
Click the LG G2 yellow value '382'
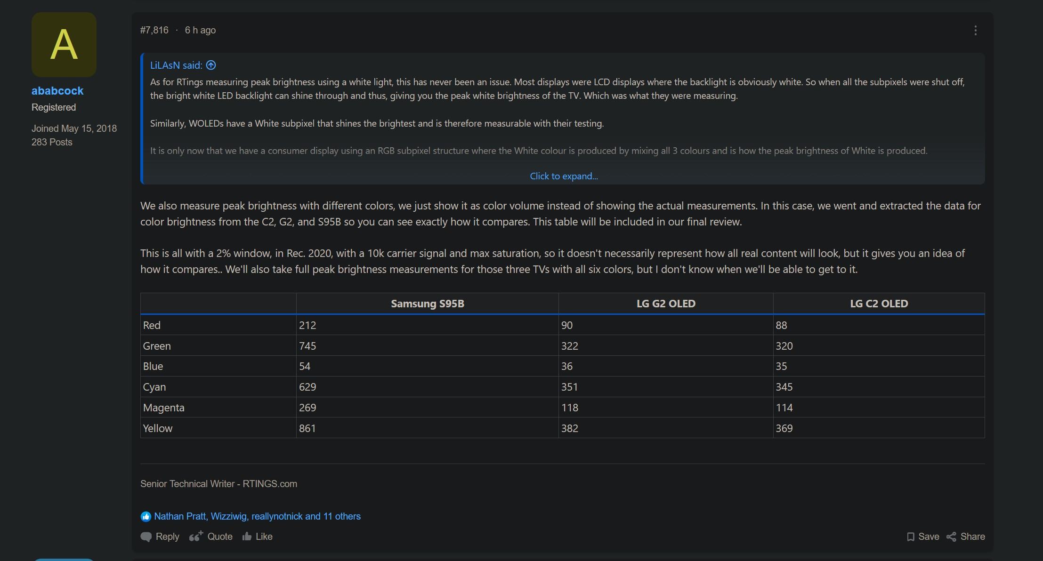tap(570, 428)
